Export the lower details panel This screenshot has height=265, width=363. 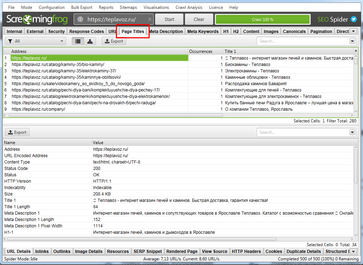[x=17, y=132]
